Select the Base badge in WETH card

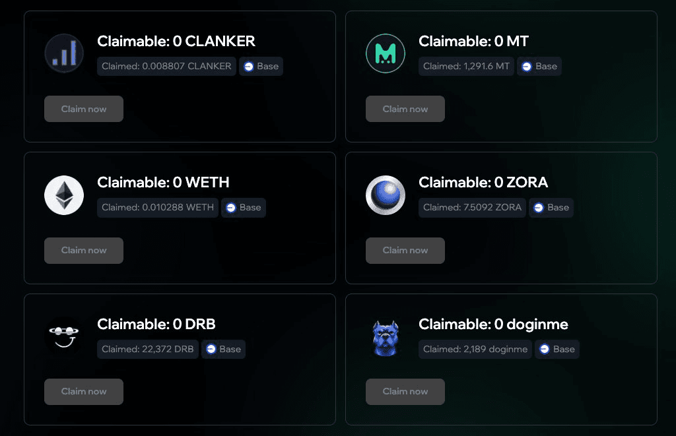coord(244,208)
